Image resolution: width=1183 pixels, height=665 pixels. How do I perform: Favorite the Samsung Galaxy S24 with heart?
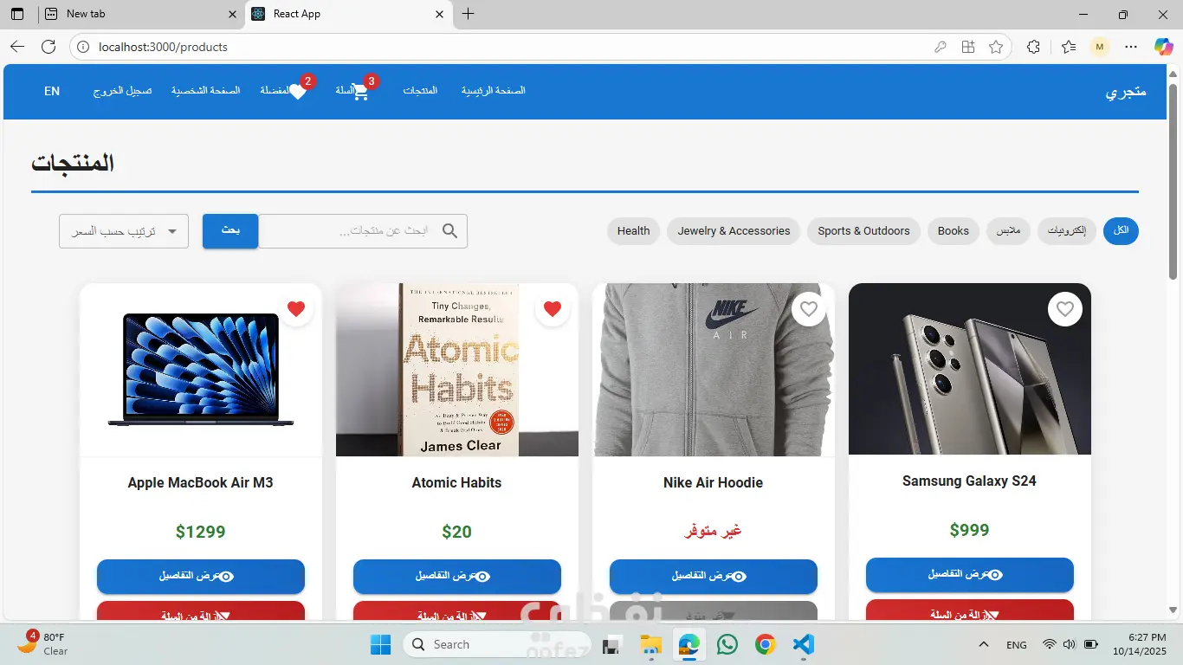click(1065, 309)
